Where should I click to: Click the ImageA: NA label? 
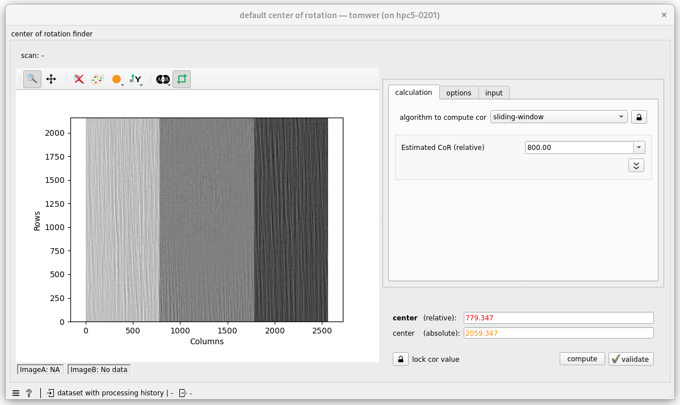coord(40,369)
